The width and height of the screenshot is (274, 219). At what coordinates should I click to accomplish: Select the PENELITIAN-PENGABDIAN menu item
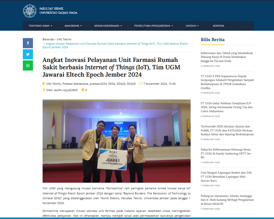(x=153, y=26)
